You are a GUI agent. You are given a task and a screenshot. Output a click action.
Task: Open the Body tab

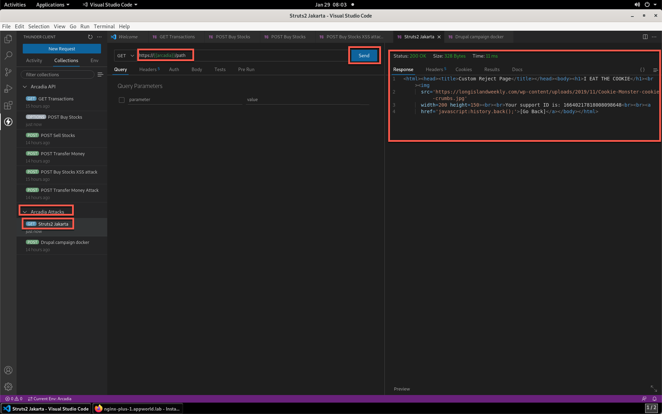click(197, 69)
